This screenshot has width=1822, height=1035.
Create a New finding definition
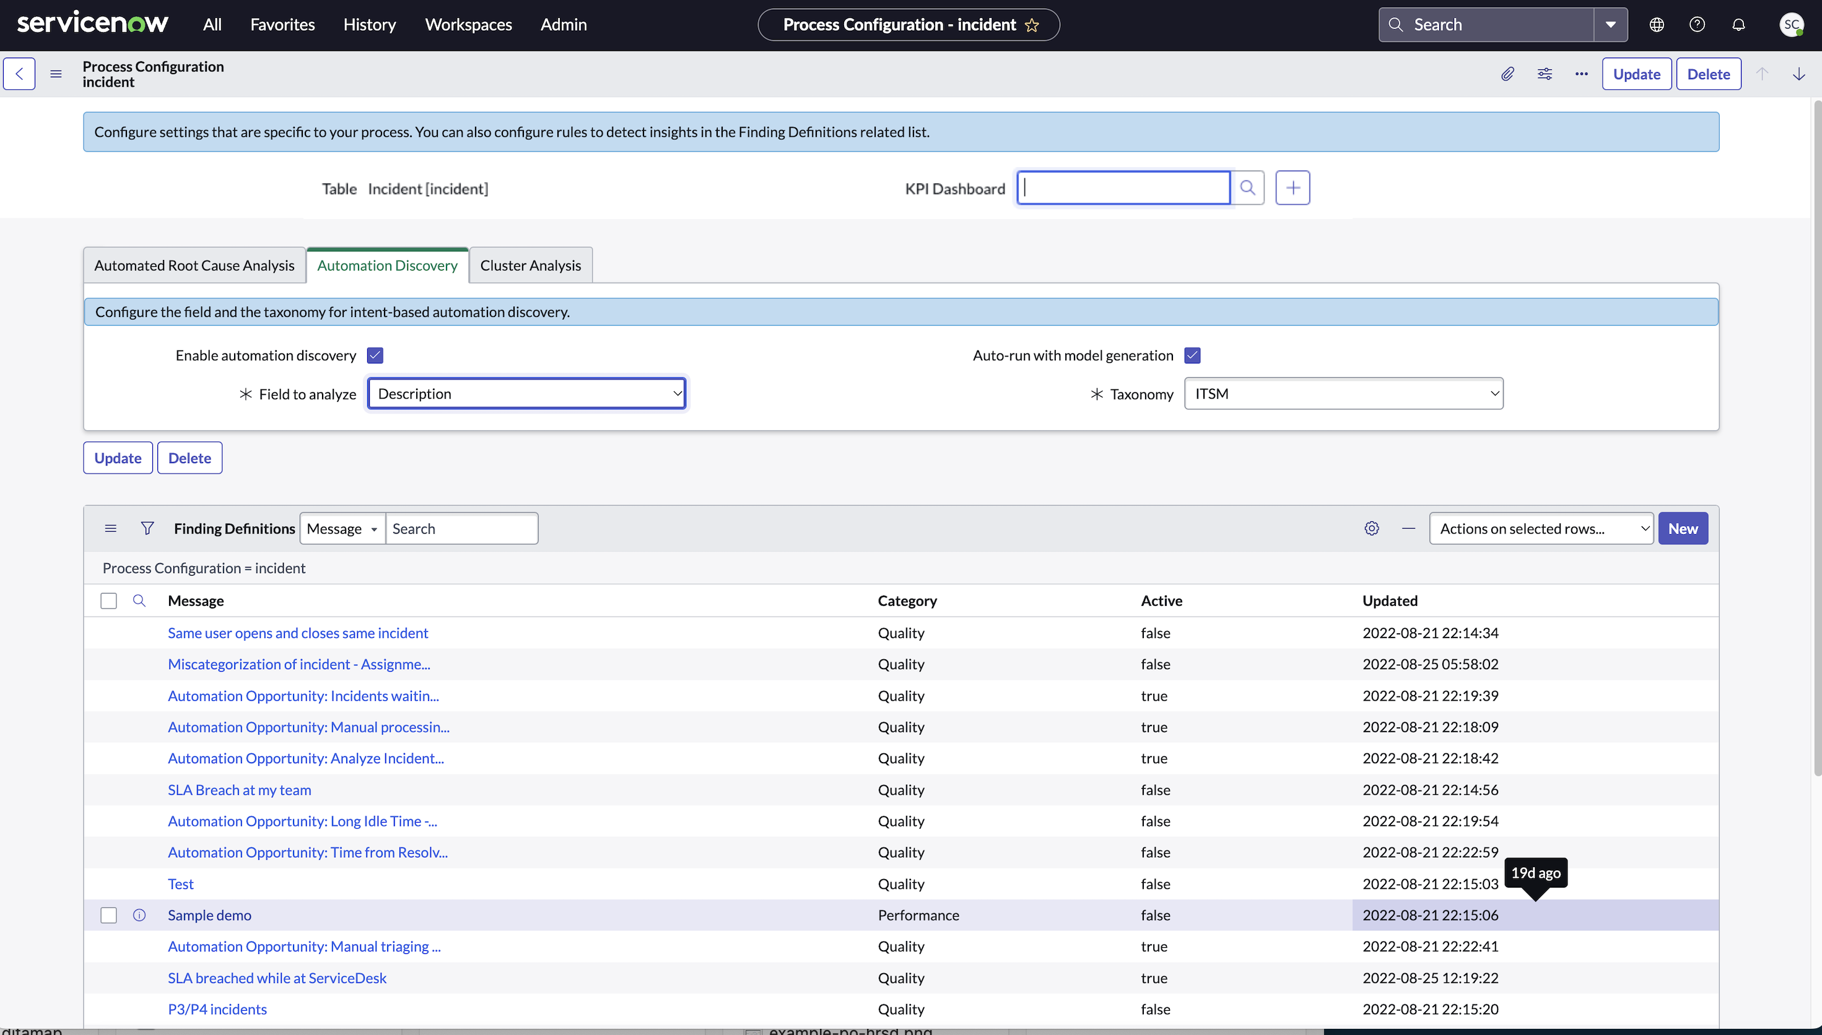coord(1683,528)
